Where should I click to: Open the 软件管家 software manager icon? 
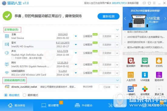[145, 89]
